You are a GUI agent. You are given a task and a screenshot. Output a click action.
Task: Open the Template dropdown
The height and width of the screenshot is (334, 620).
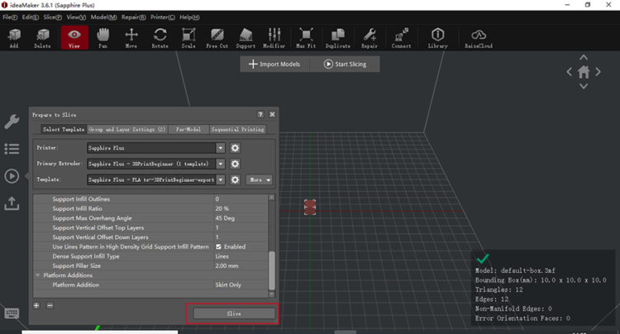[220, 179]
